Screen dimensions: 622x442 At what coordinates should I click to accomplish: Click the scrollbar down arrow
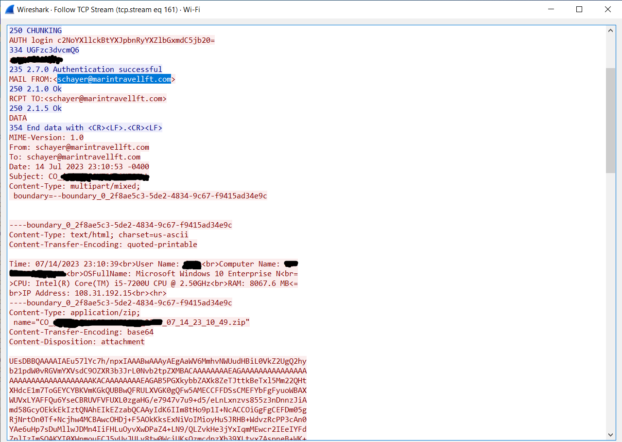611,435
